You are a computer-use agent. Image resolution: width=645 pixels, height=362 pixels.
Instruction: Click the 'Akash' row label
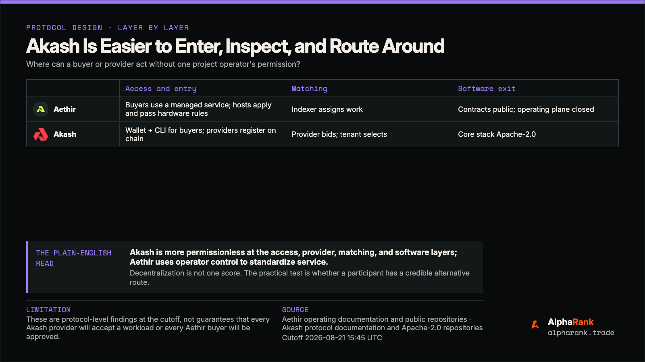click(65, 134)
